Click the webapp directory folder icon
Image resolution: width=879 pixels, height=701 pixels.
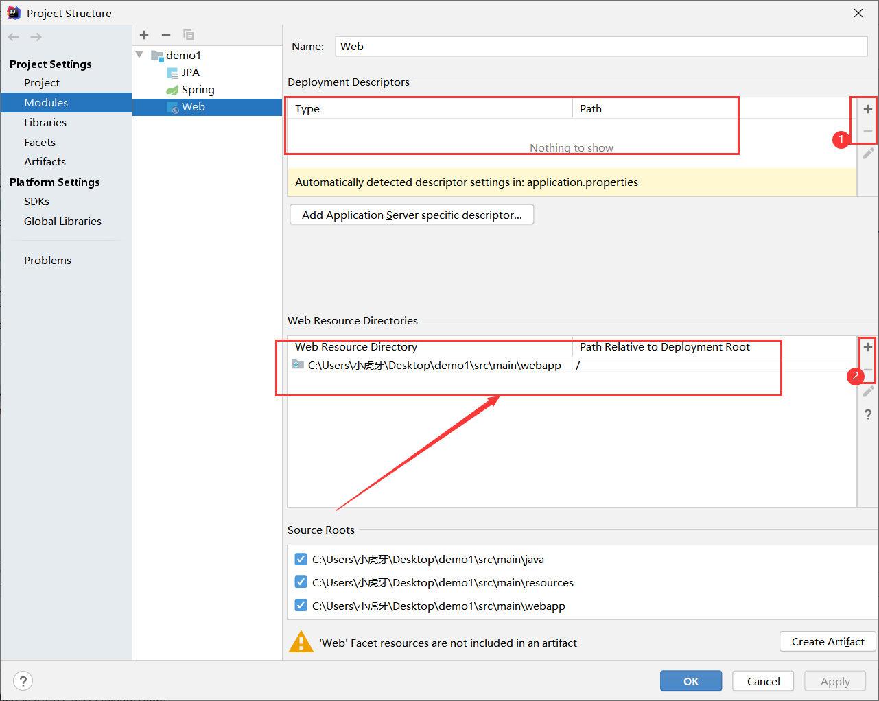(298, 365)
